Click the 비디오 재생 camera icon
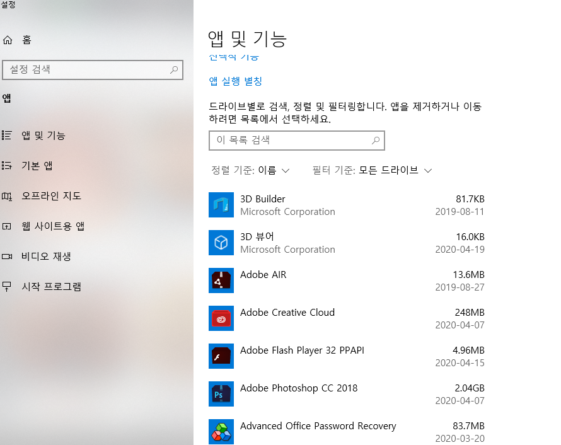 click(x=7, y=257)
